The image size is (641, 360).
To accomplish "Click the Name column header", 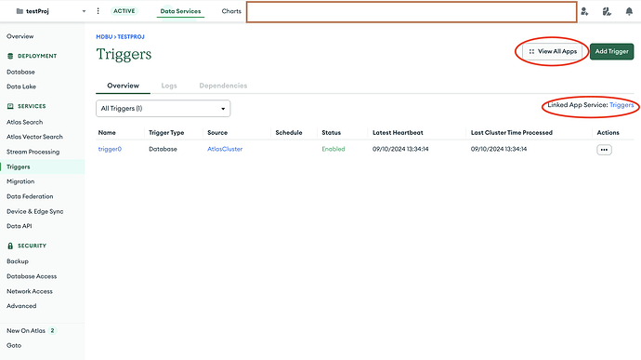I will 107,133.
